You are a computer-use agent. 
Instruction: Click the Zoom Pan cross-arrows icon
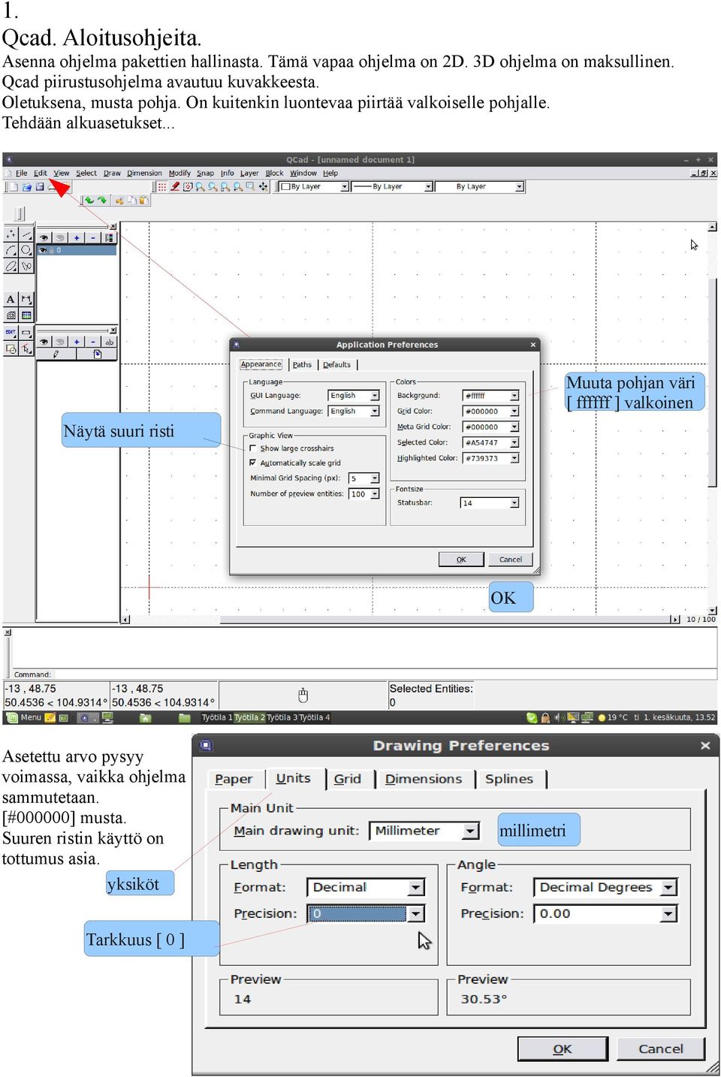pos(264,187)
